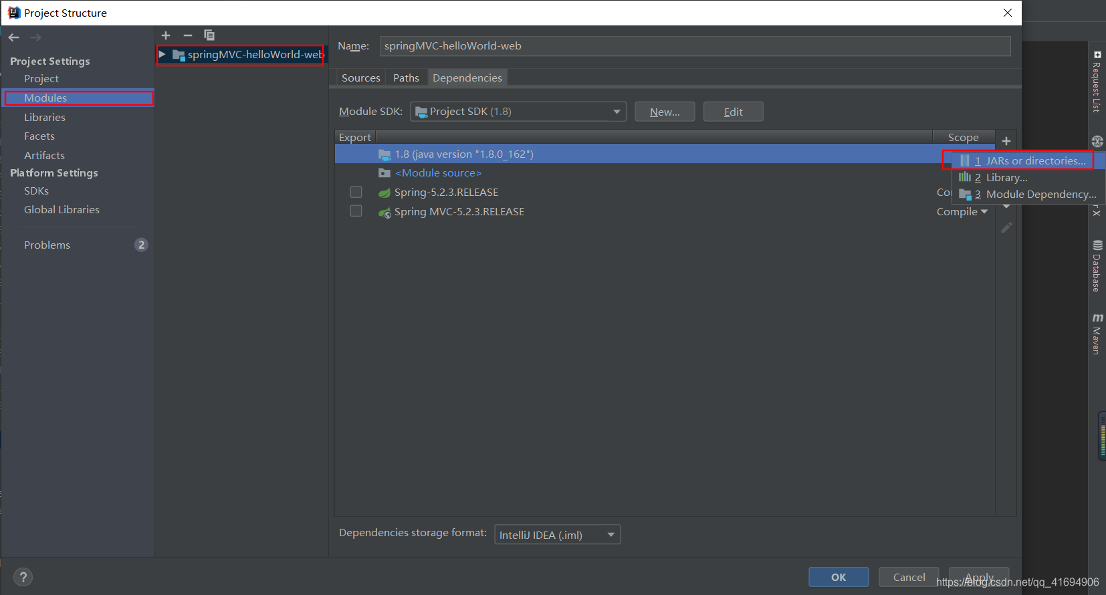Open Compile scope dropdown for Spring MVC row
This screenshot has height=595, width=1106.
click(x=962, y=211)
